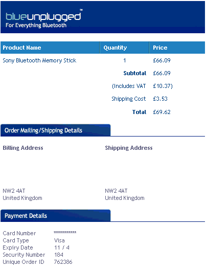Screen dimensions: 206x271
Task: Click the blueunplugged logo
Action: (x=43, y=16)
